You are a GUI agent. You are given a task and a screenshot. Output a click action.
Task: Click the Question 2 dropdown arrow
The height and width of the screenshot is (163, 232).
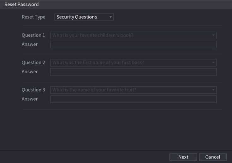[213, 63]
